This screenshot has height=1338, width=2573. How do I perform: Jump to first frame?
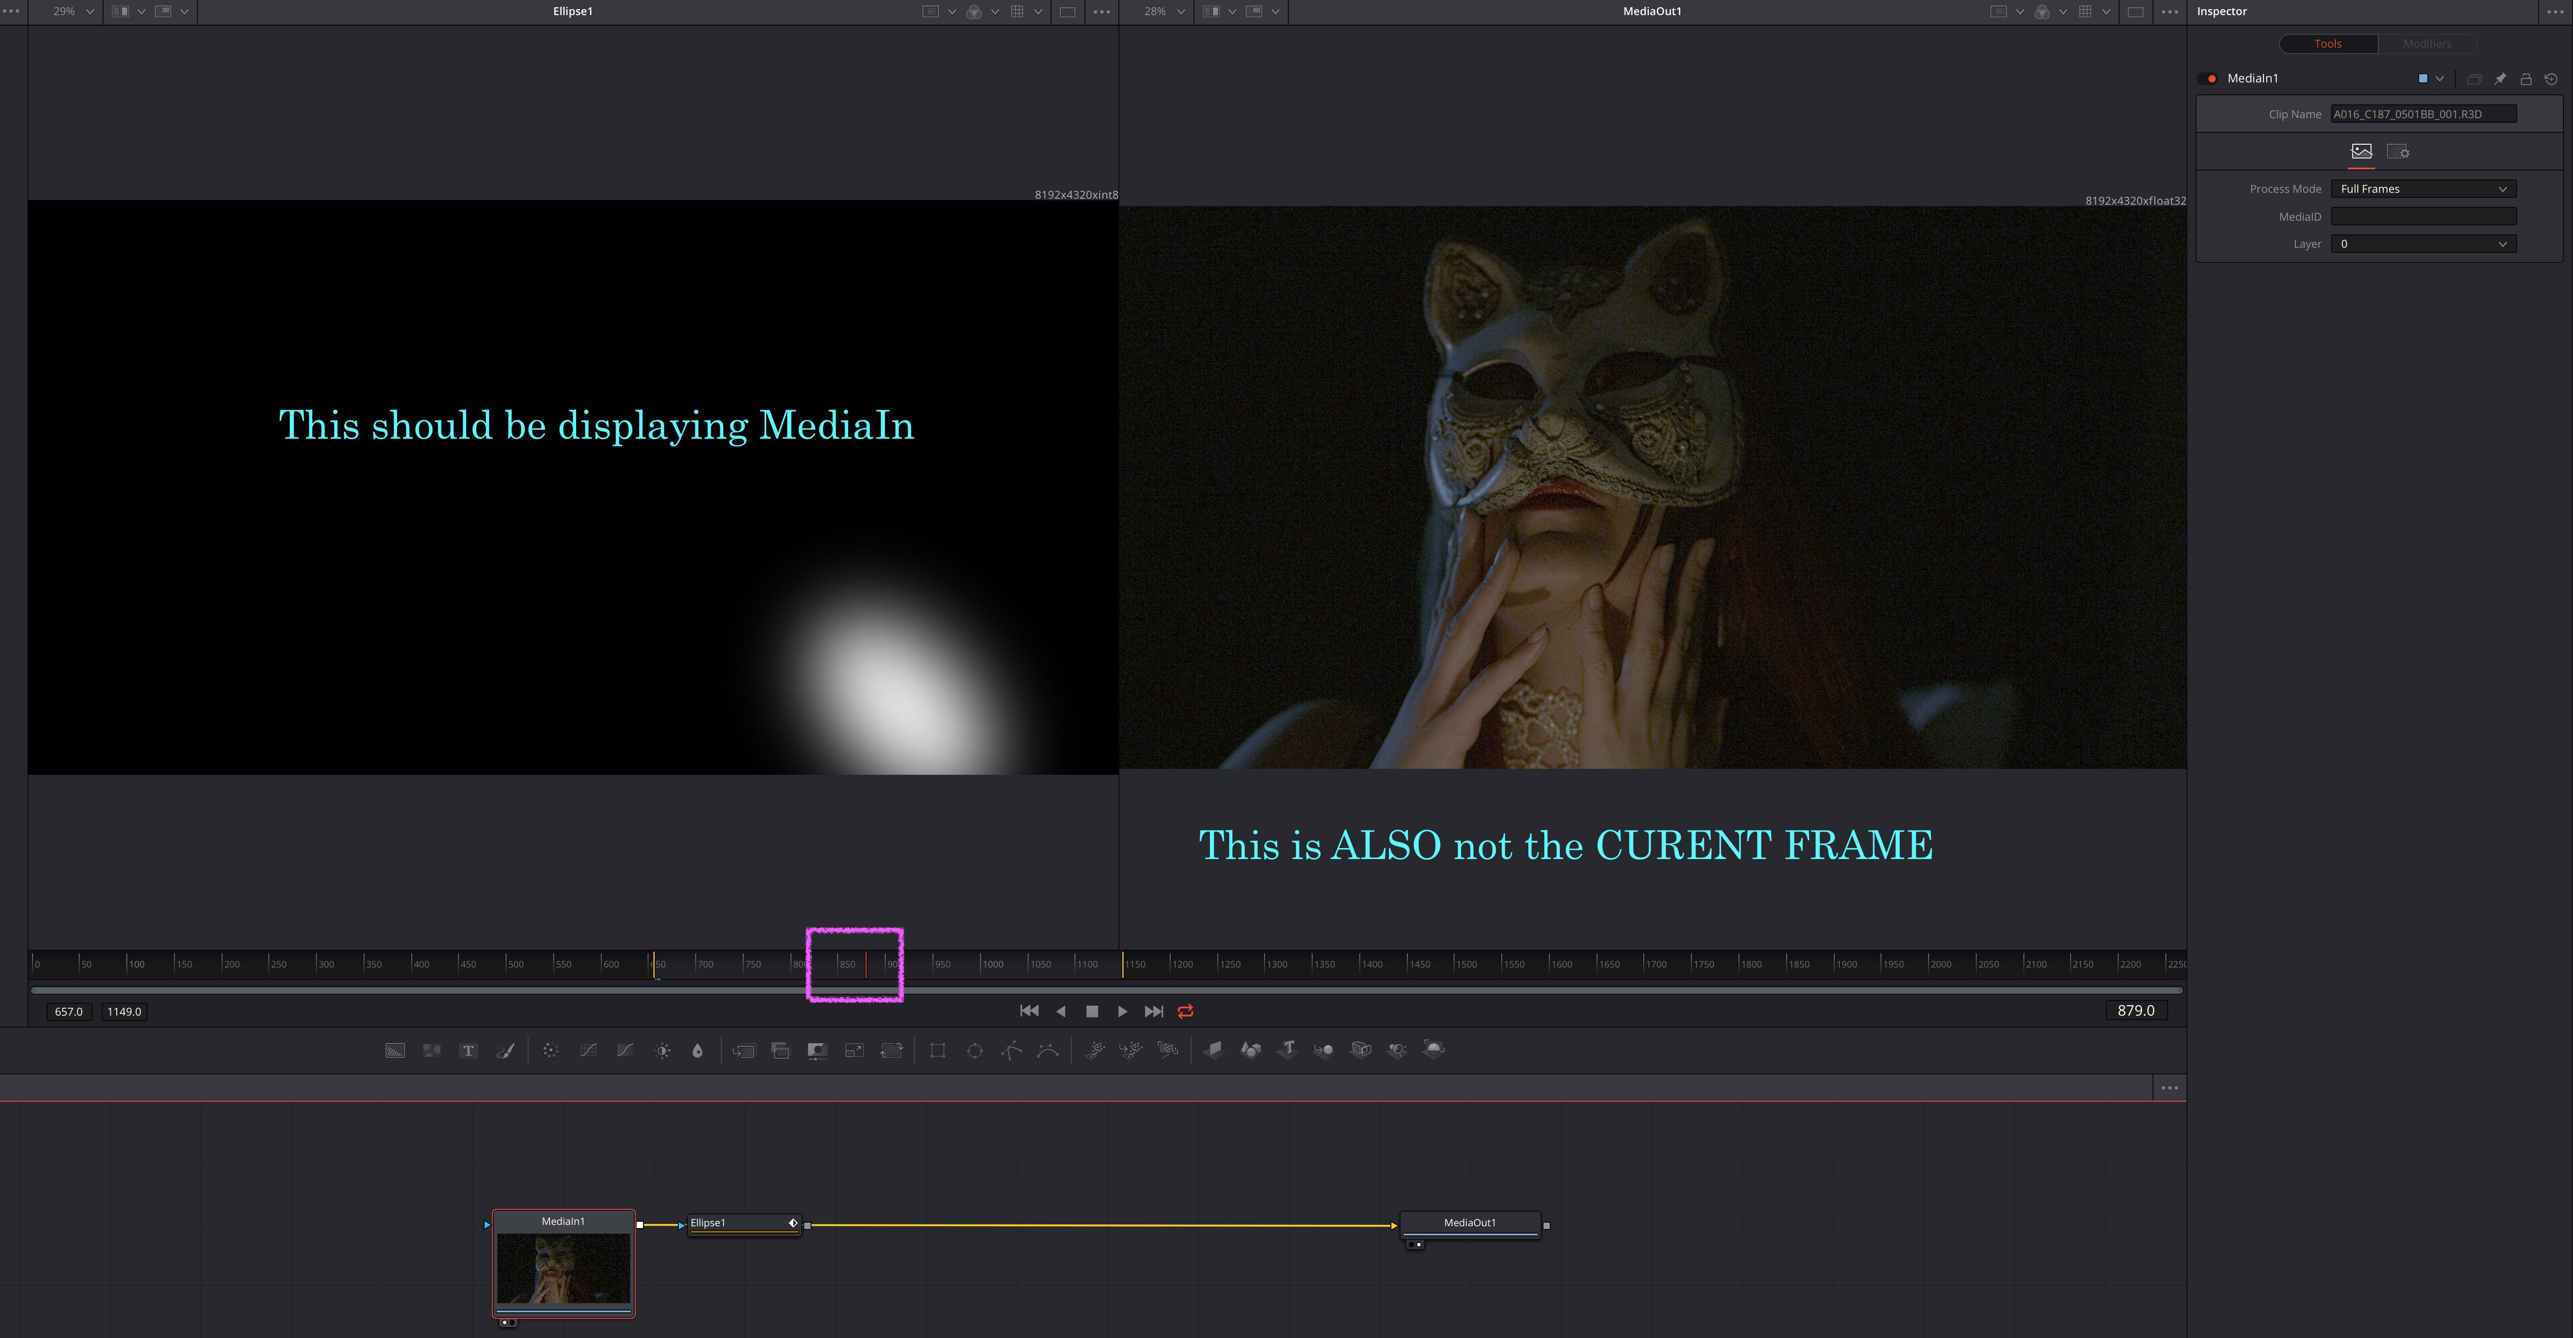(1030, 1012)
